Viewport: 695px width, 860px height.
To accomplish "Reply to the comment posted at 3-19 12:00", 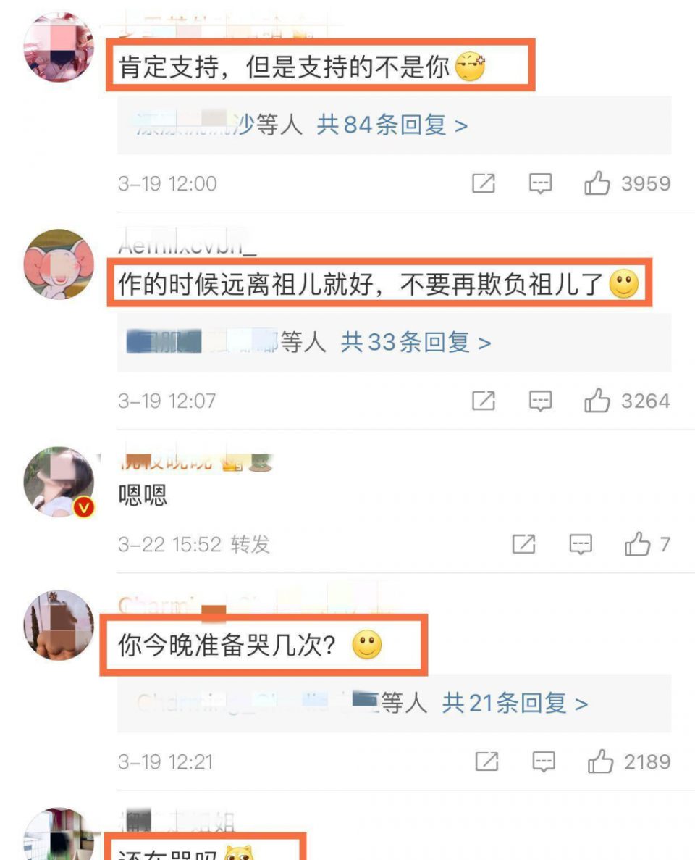I will tap(540, 183).
